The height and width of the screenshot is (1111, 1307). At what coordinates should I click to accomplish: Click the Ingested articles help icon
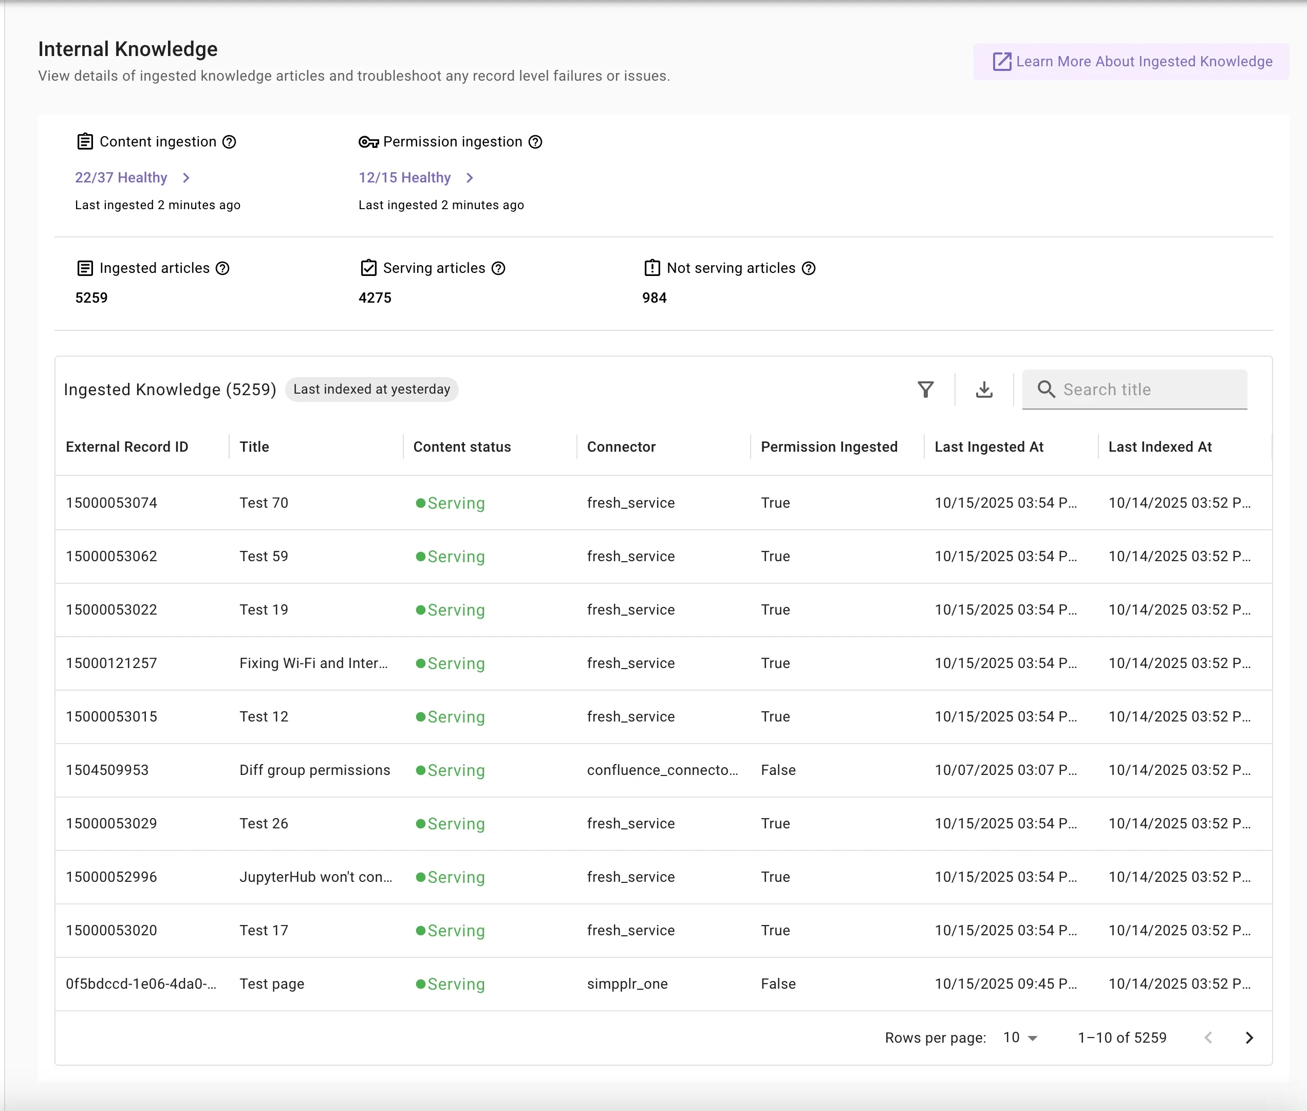(223, 268)
